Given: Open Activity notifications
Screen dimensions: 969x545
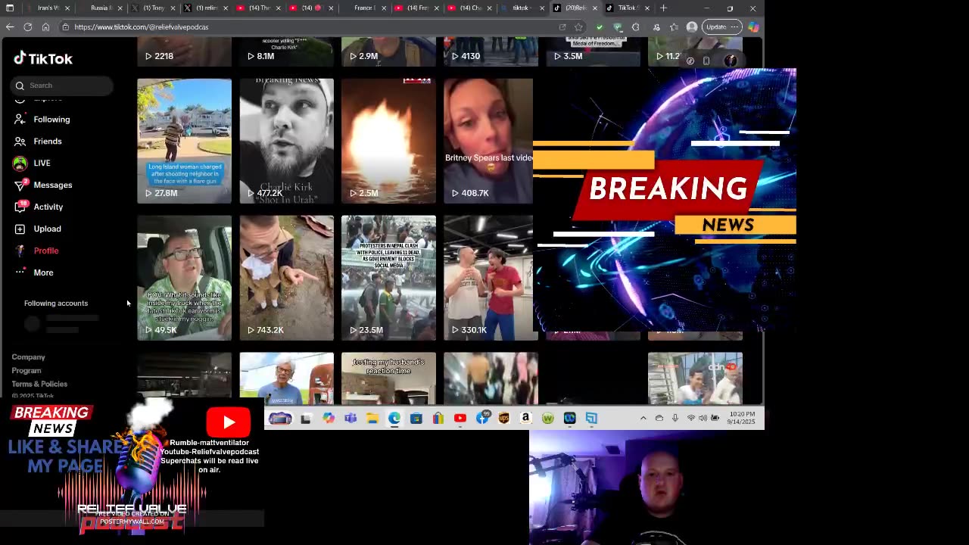Looking at the screenshot, I should pos(48,207).
